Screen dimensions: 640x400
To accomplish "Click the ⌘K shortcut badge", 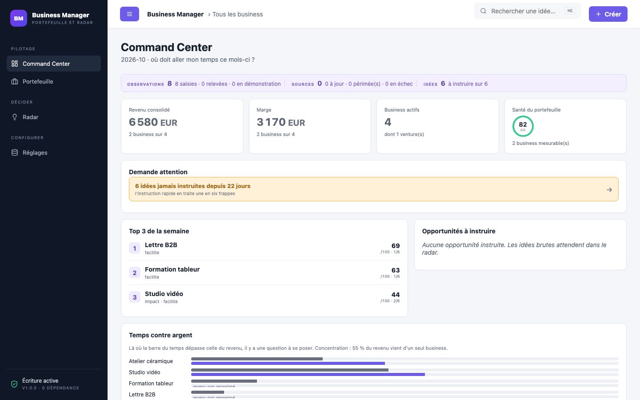I will 570,11.
